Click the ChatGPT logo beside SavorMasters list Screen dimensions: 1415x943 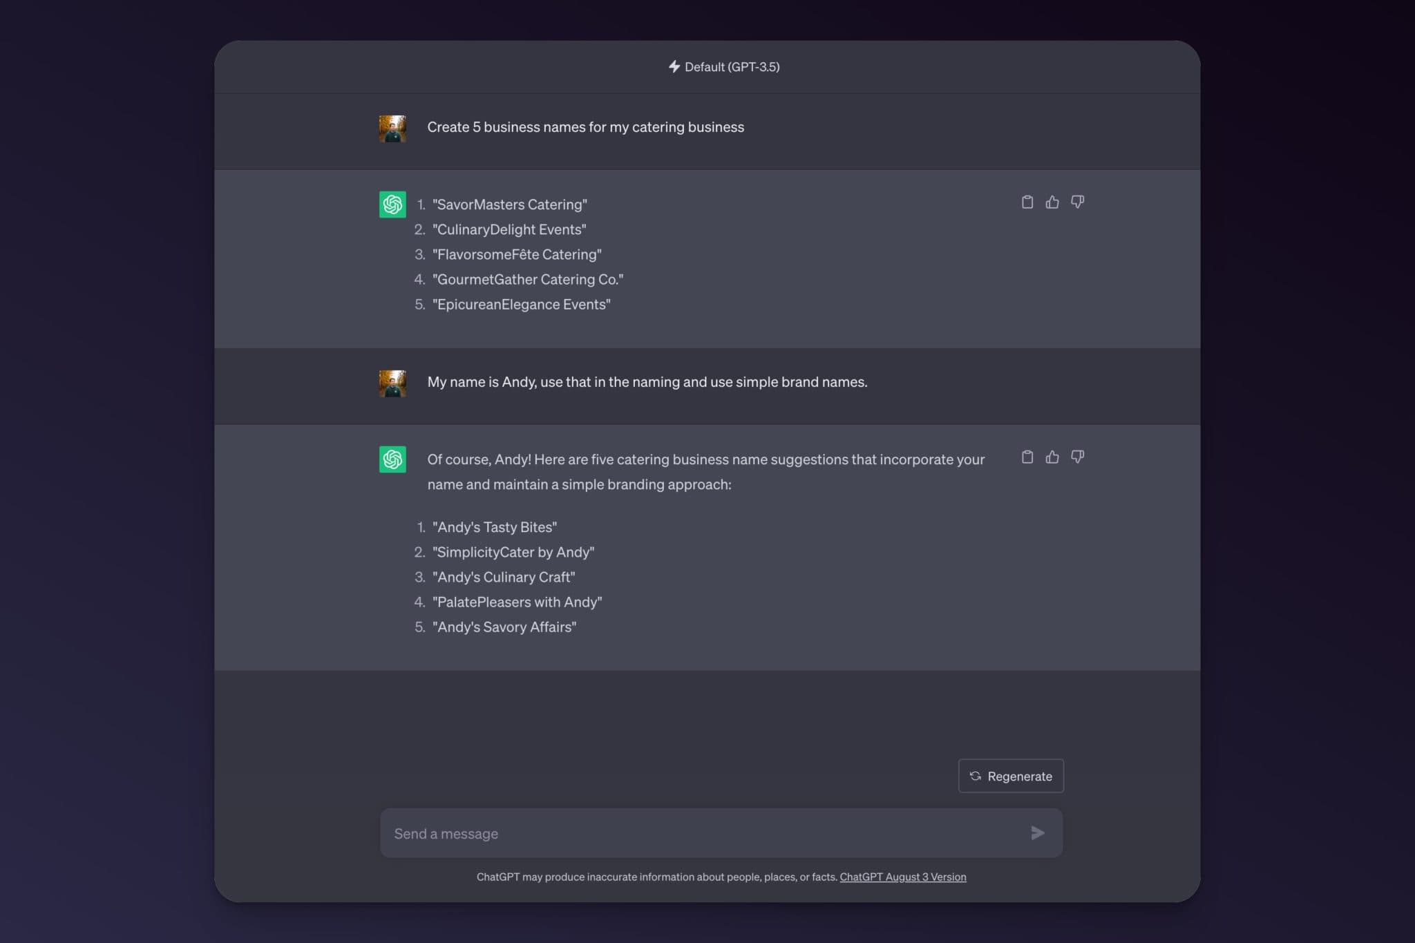coord(392,204)
